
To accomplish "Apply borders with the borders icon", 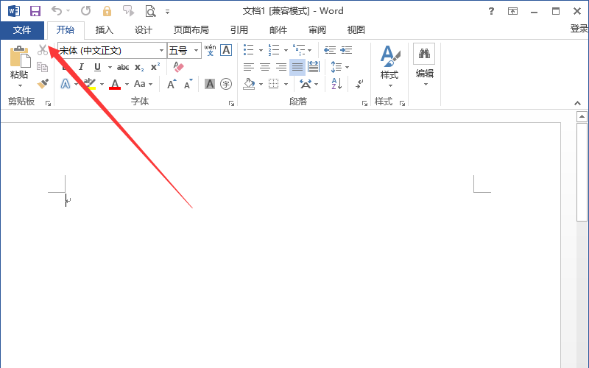I will tap(273, 84).
